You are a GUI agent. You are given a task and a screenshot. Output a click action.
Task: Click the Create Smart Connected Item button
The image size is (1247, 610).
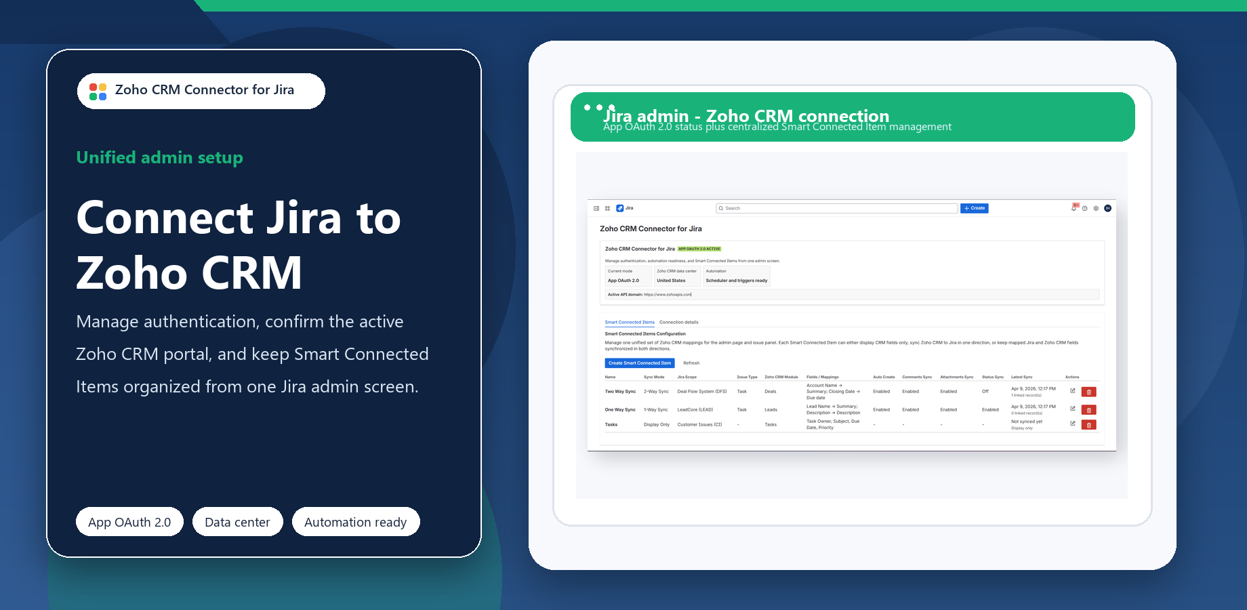(639, 363)
